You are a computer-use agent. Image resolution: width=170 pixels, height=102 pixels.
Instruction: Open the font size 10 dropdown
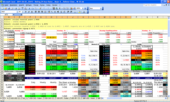23,12
